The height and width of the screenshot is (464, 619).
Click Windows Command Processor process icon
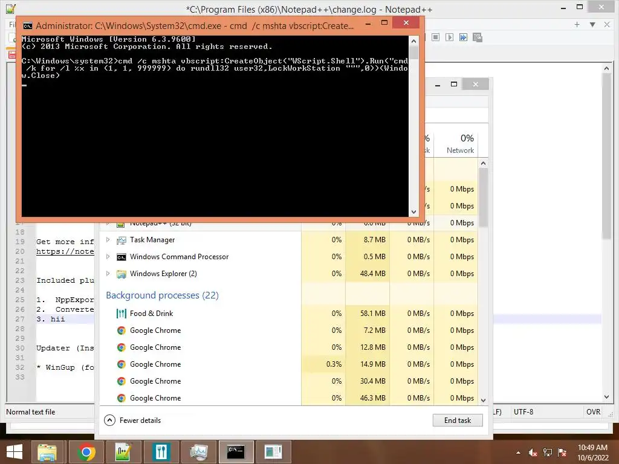point(122,257)
